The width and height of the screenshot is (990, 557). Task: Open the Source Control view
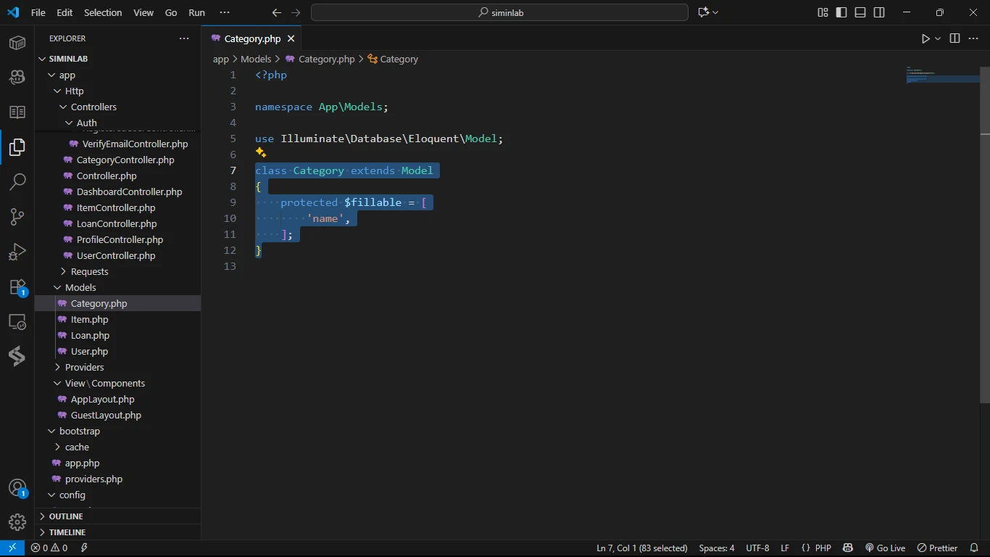click(x=17, y=216)
